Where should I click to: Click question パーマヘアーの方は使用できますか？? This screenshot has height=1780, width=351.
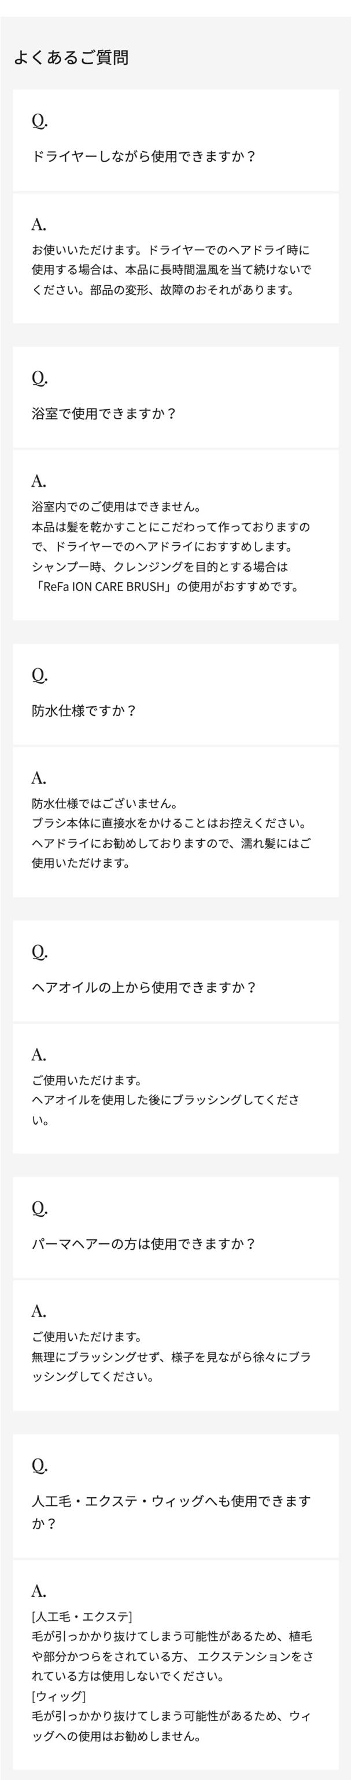tap(143, 1244)
